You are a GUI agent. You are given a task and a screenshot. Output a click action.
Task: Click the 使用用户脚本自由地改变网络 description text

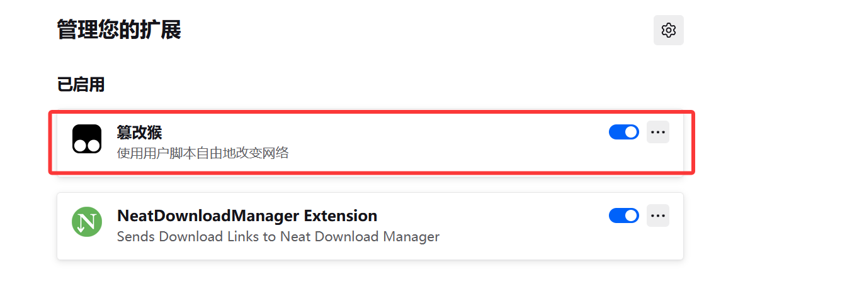203,153
